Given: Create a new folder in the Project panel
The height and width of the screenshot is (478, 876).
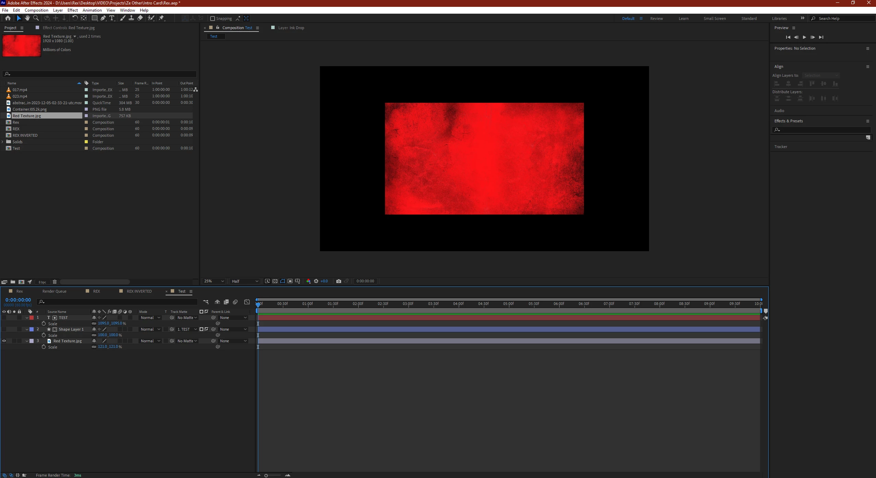Looking at the screenshot, I should [13, 282].
